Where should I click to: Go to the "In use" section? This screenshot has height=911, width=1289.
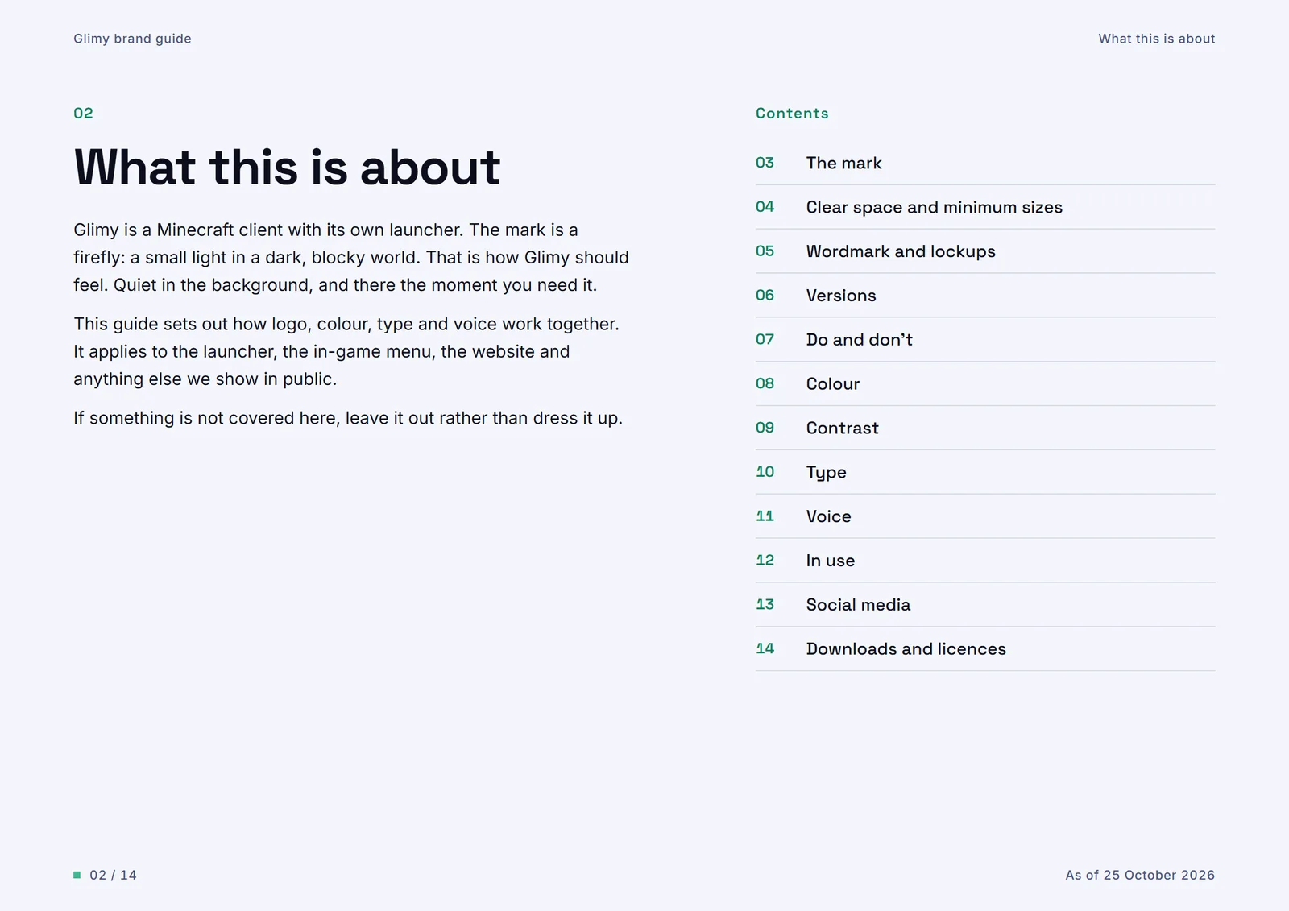tap(985, 561)
